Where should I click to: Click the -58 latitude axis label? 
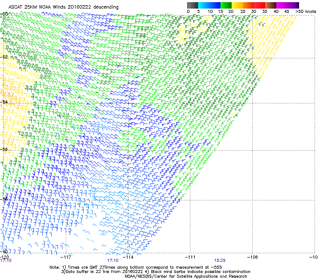click(4, 199)
